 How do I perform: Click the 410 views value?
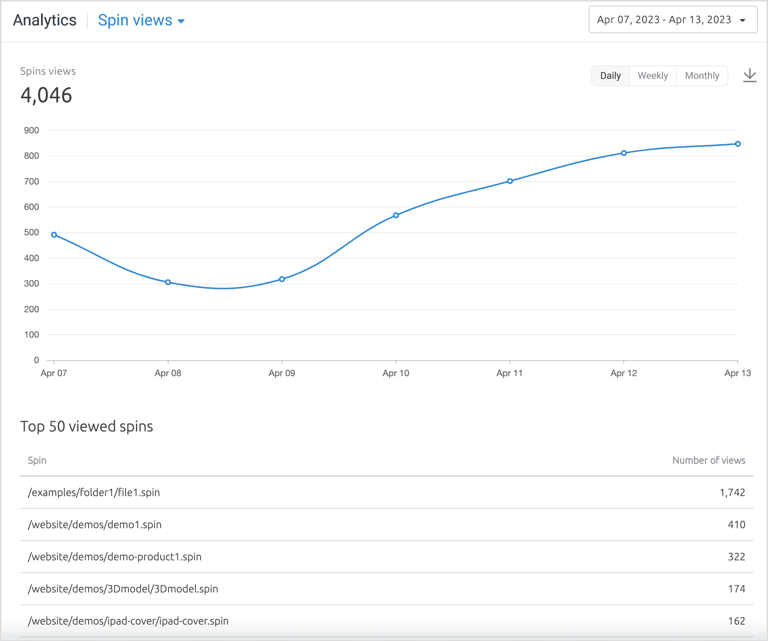tap(737, 524)
